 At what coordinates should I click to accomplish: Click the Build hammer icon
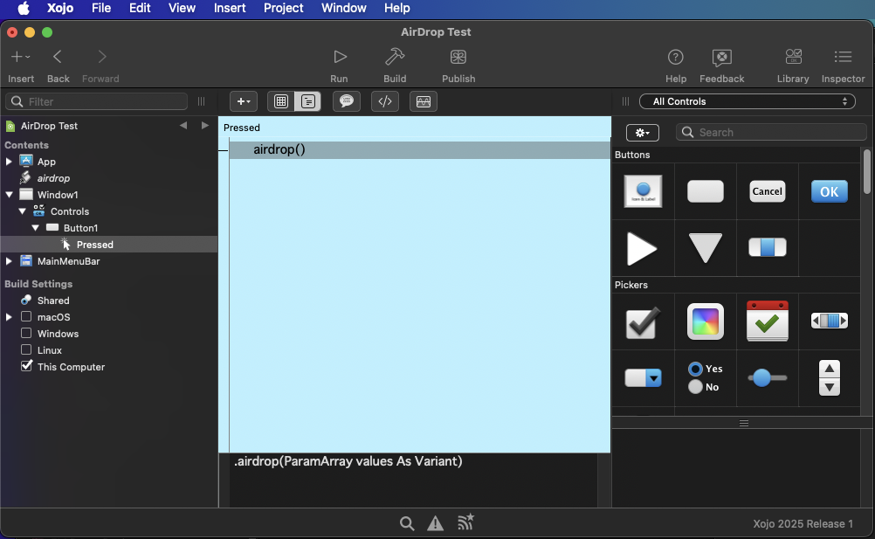395,58
